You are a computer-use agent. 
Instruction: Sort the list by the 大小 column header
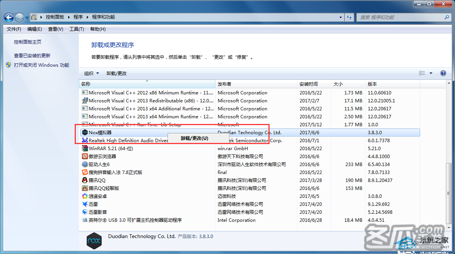coord(348,84)
